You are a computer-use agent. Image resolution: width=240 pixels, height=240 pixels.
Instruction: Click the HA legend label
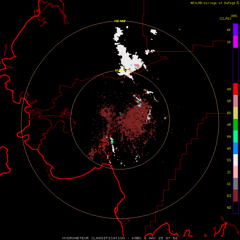click(229, 89)
